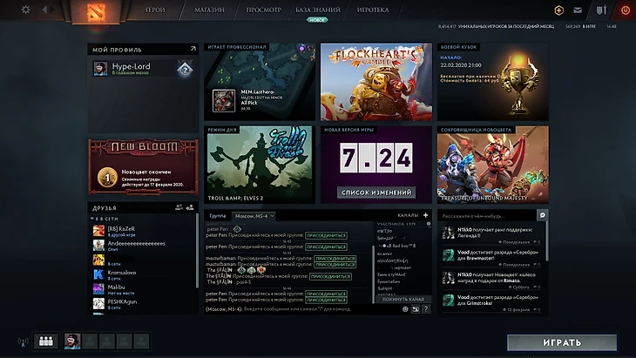This screenshot has width=636, height=358.
Task: Click the red power quit icon
Action: 626,10
